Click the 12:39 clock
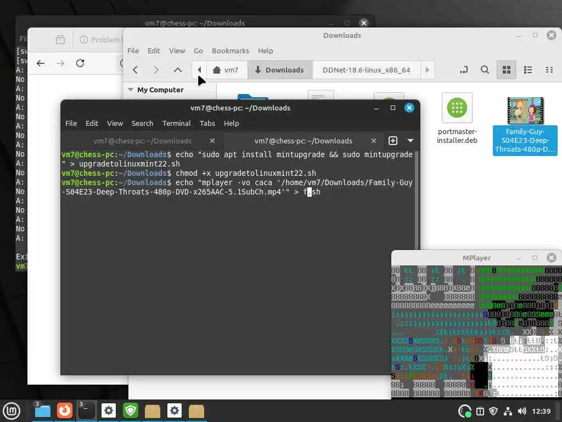 point(541,411)
